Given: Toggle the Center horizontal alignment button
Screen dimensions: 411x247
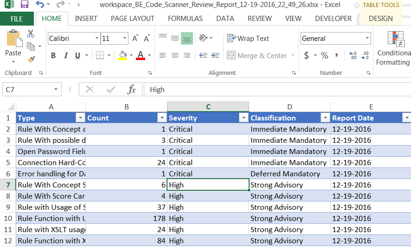Looking at the screenshot, I should 175,55.
